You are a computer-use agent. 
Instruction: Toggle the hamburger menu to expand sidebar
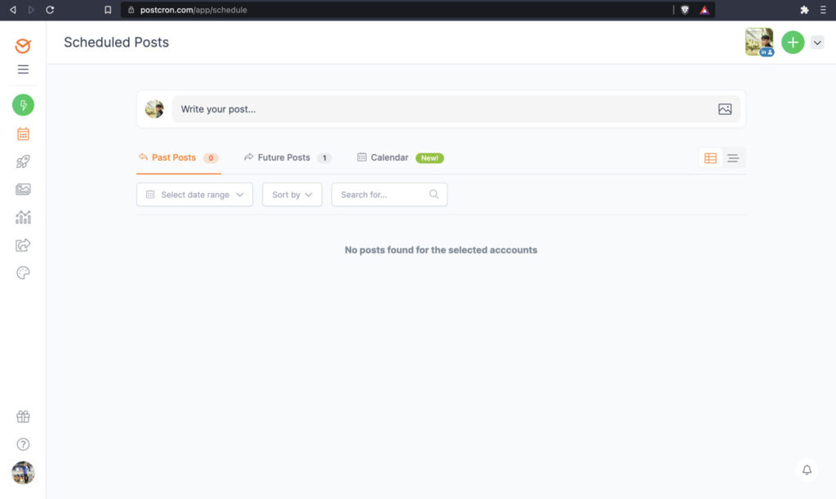[x=23, y=69]
